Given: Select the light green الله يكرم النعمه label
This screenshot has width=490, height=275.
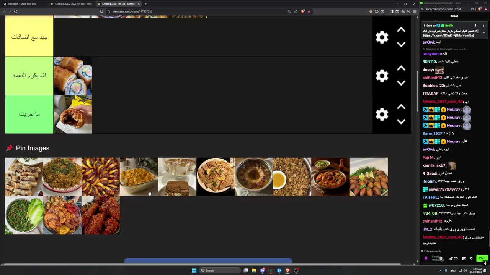Looking at the screenshot, I should (29, 76).
